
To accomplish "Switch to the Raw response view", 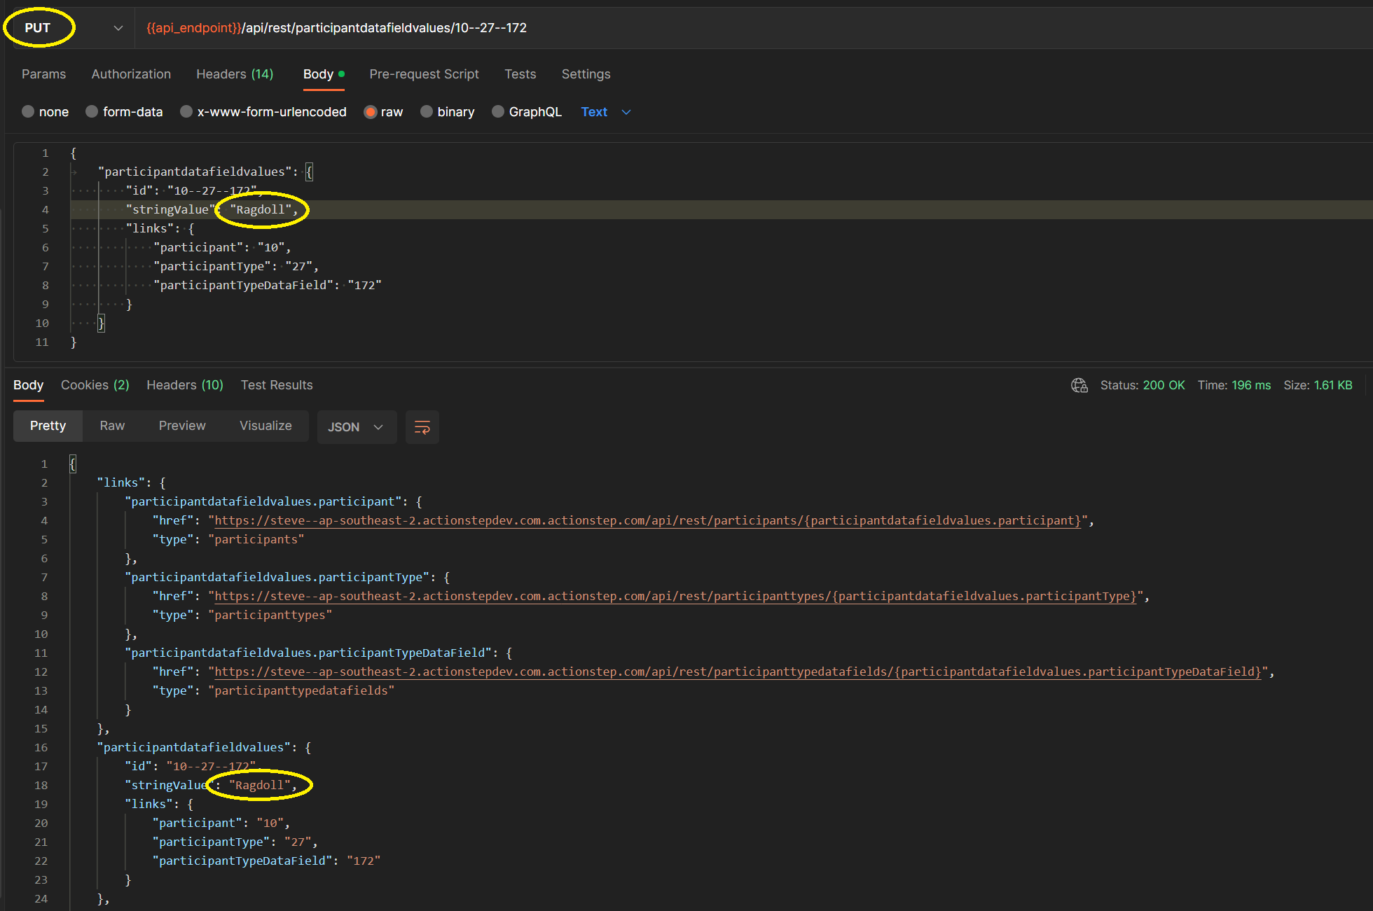I will (x=112, y=426).
